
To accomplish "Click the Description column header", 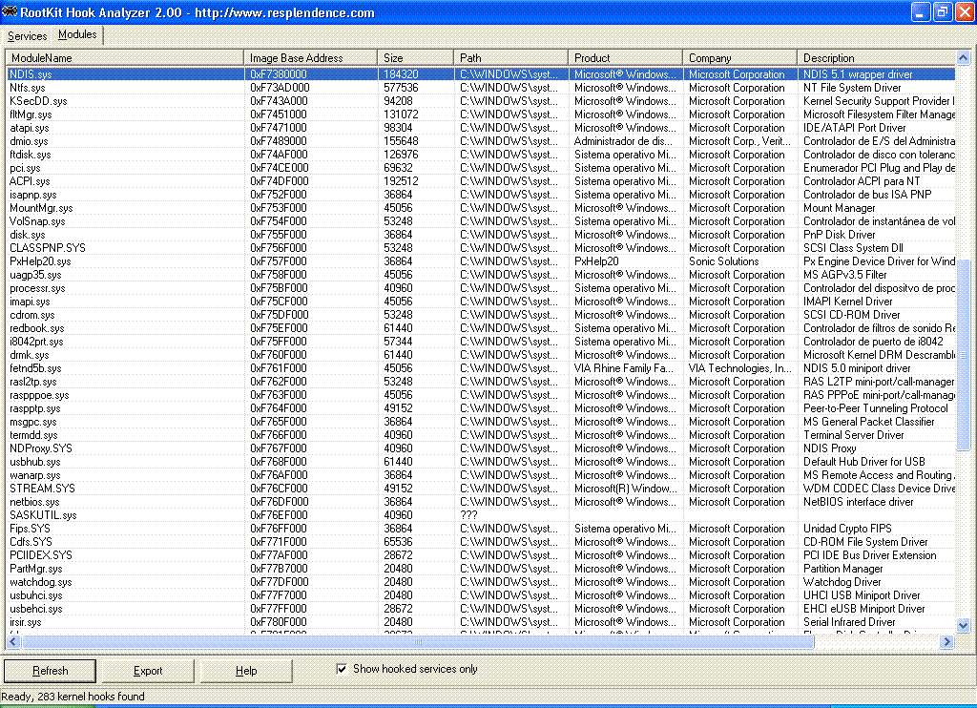I will (x=876, y=58).
